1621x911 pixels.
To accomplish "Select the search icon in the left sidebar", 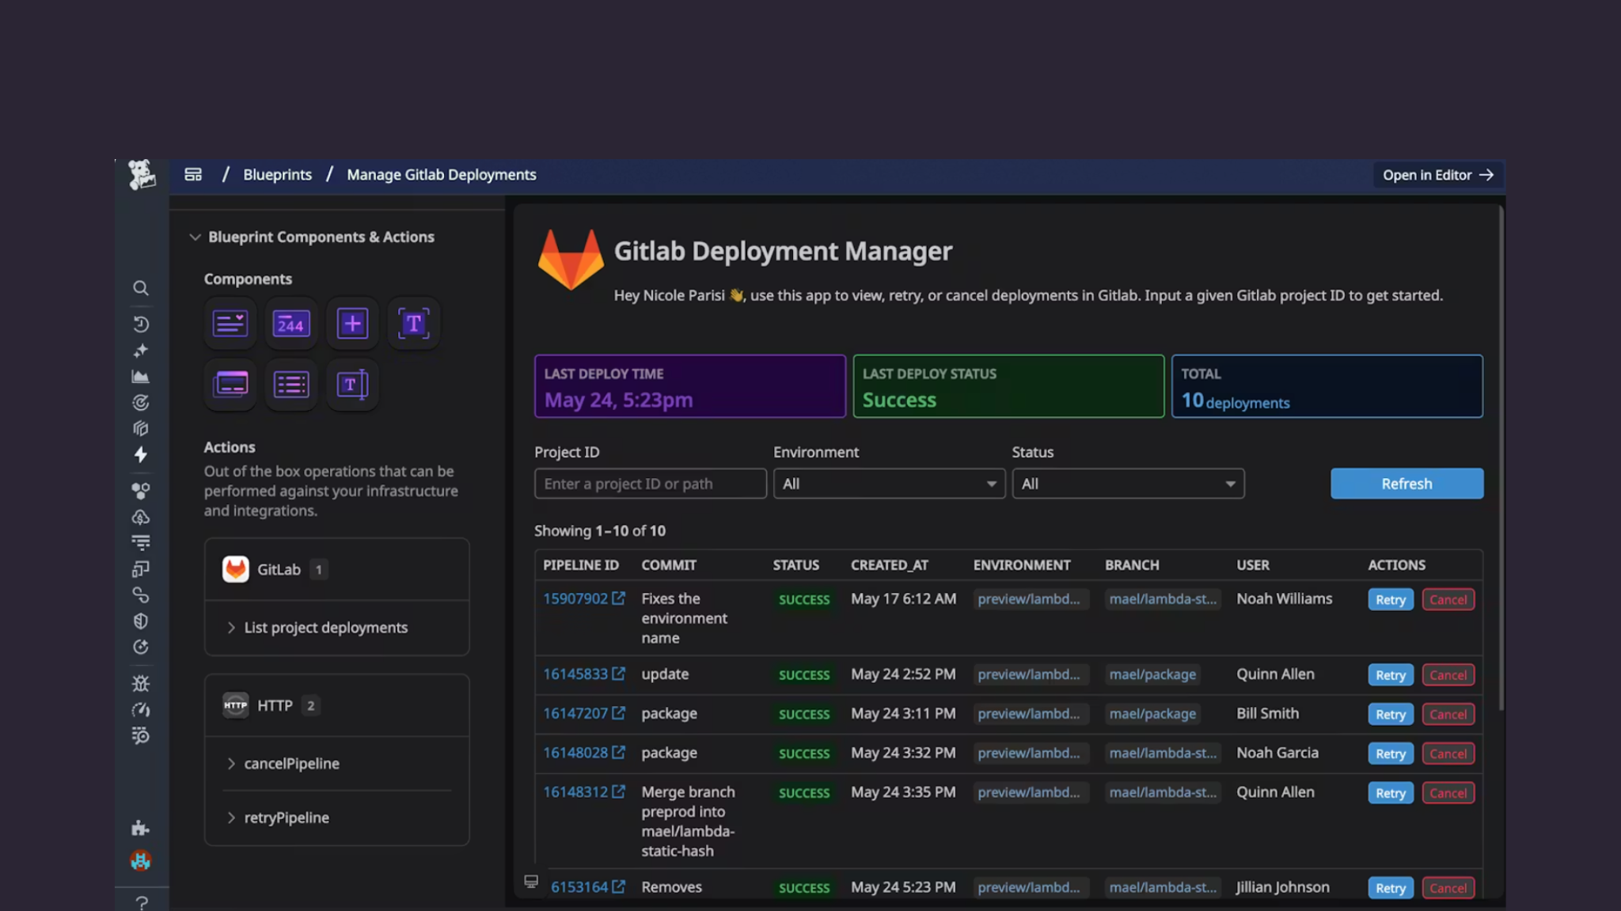I will point(141,288).
